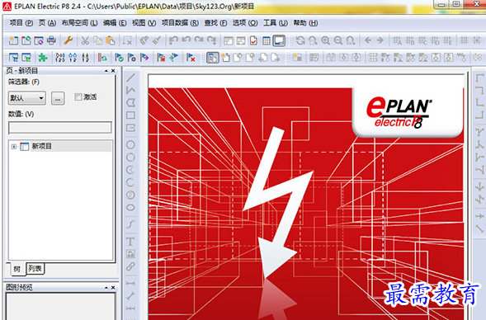Pin the 页 - 新项目 panel arrow
Screen dimensions: 486x320
[106, 71]
